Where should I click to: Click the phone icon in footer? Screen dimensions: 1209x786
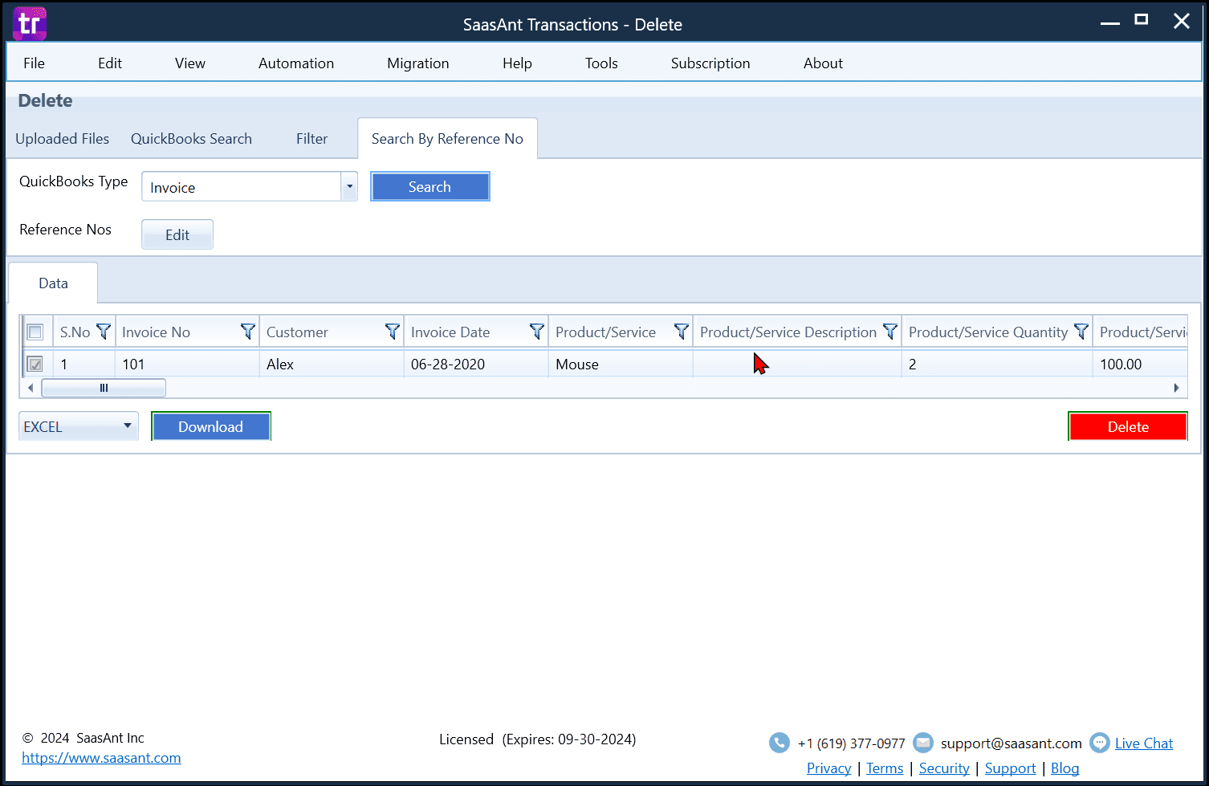(780, 743)
